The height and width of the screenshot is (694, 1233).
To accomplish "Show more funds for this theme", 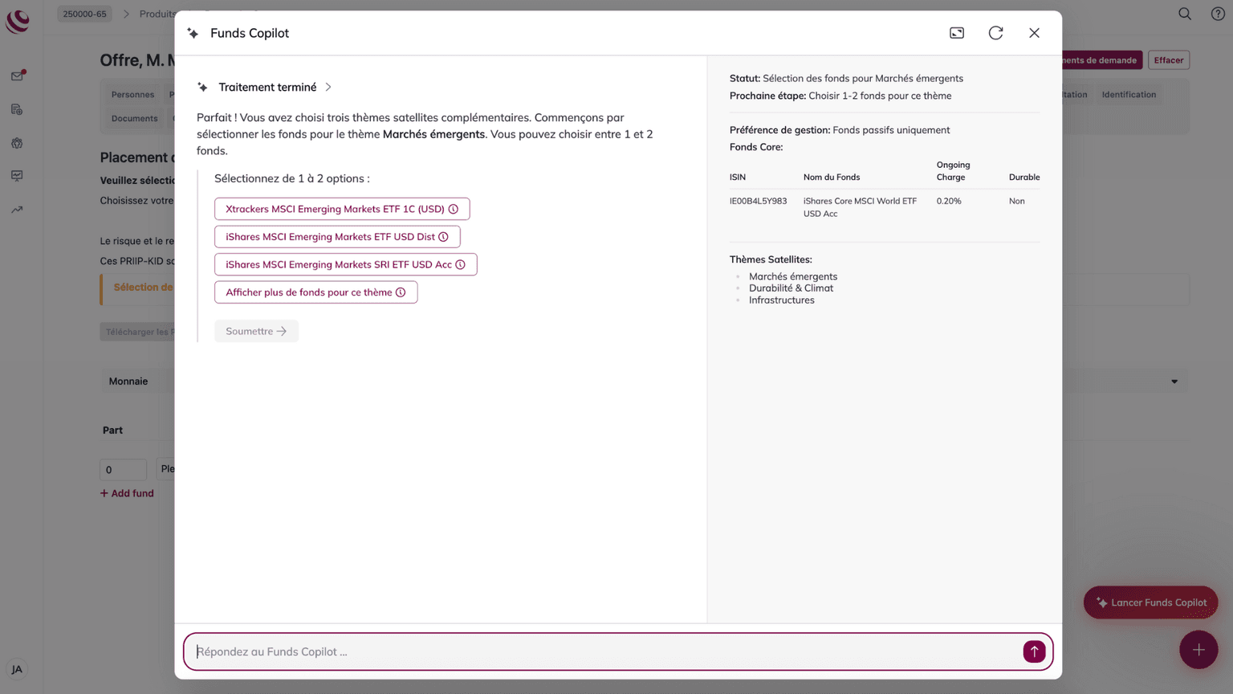I will click(309, 292).
